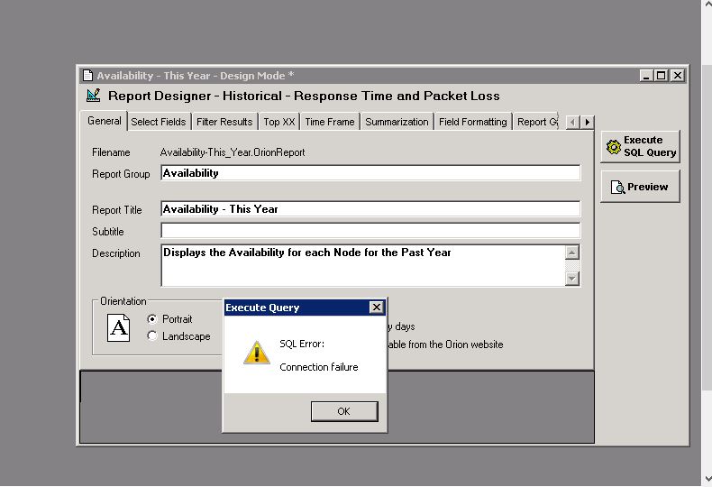This screenshot has width=712, height=487.
Task: Open the Filter Results tab
Action: click(x=224, y=122)
